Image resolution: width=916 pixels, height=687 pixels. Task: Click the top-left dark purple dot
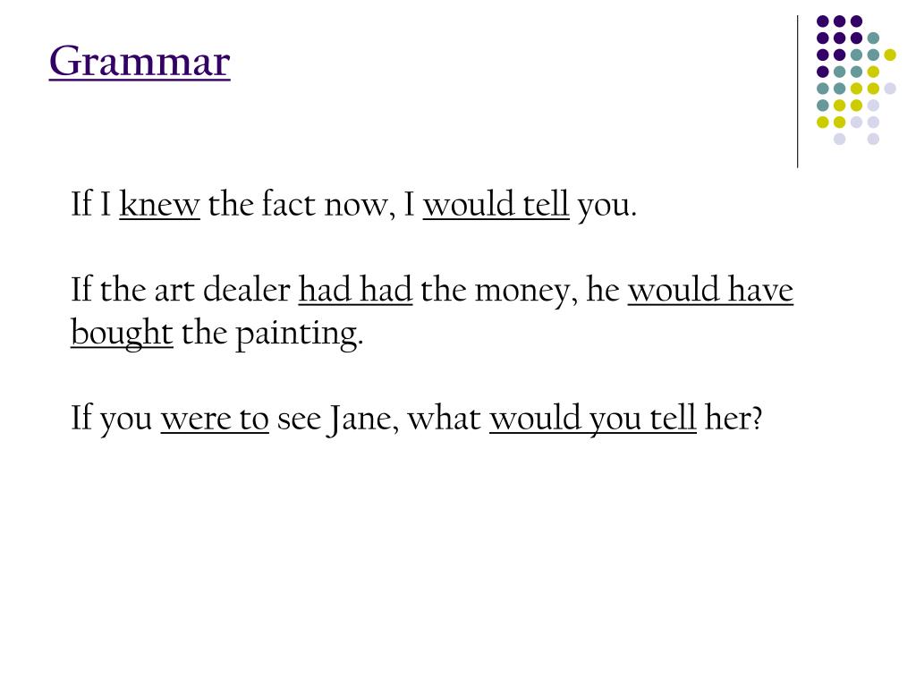point(823,21)
